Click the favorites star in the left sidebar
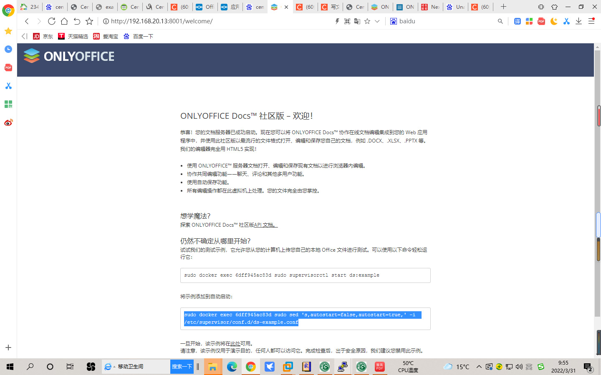Image resolution: width=601 pixels, height=375 pixels. (8, 31)
